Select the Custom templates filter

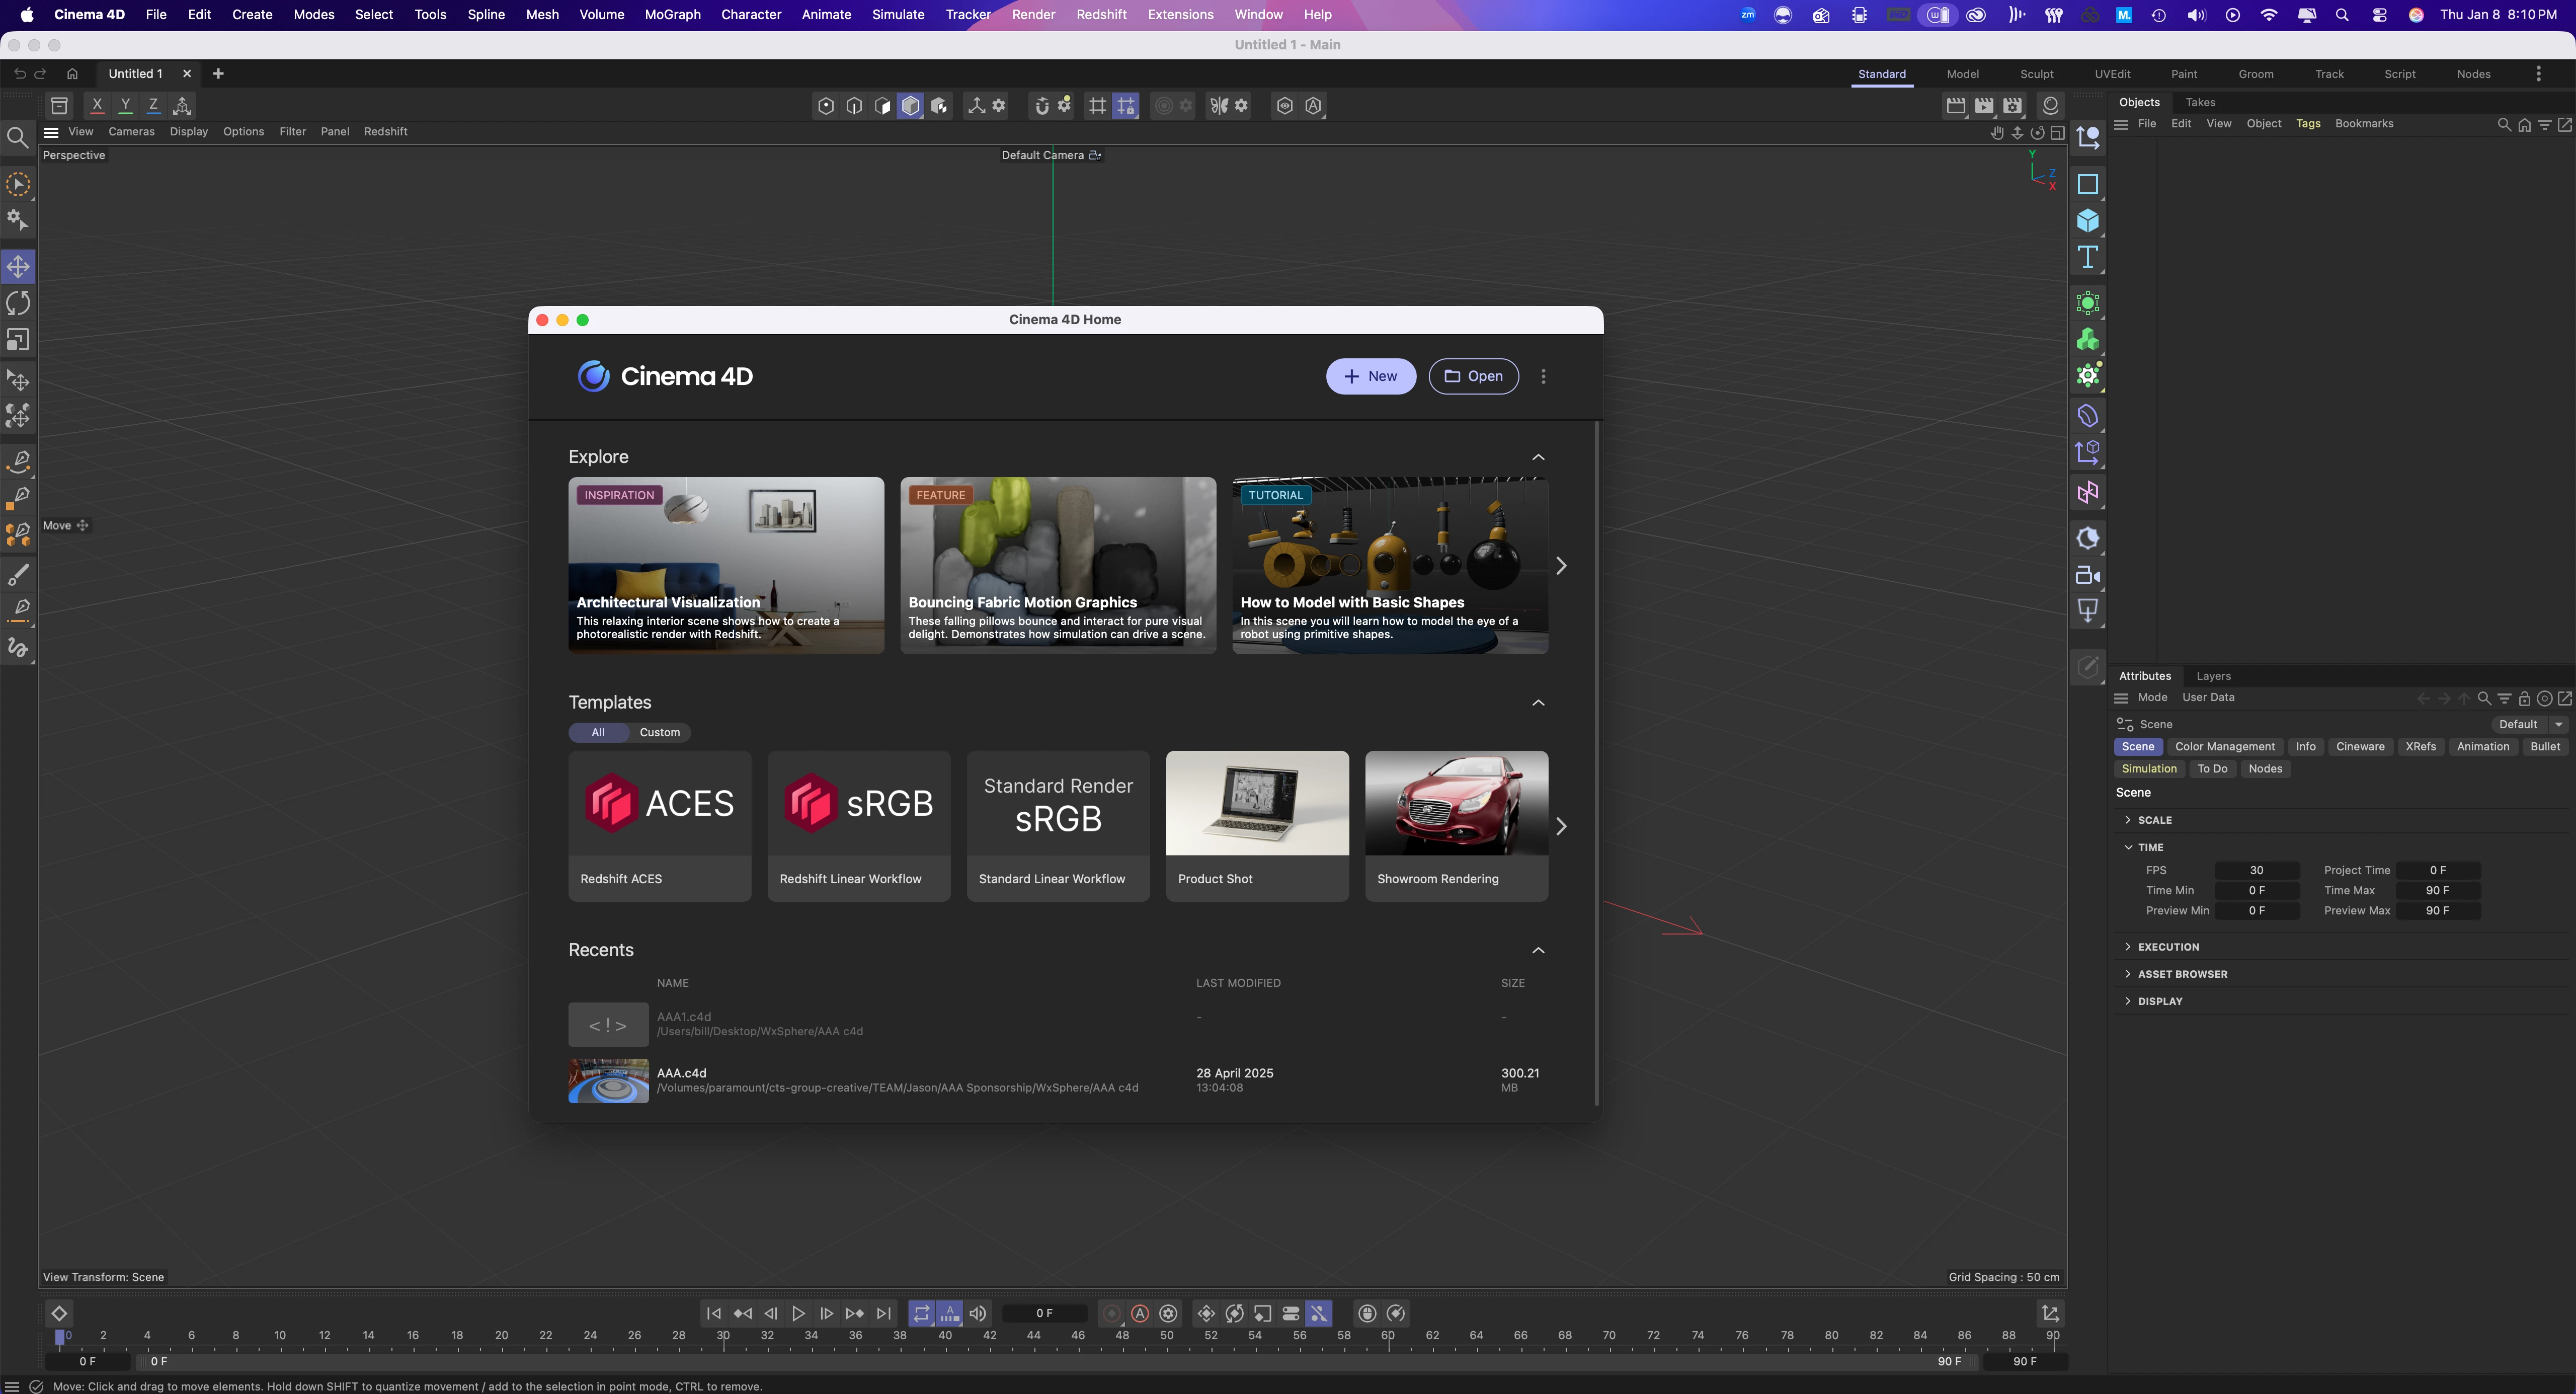click(659, 732)
